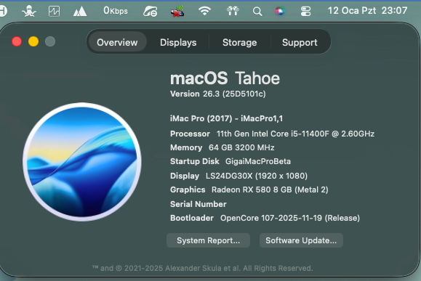
Task: Click the 0Kbps network speed indicator
Action: (x=116, y=11)
